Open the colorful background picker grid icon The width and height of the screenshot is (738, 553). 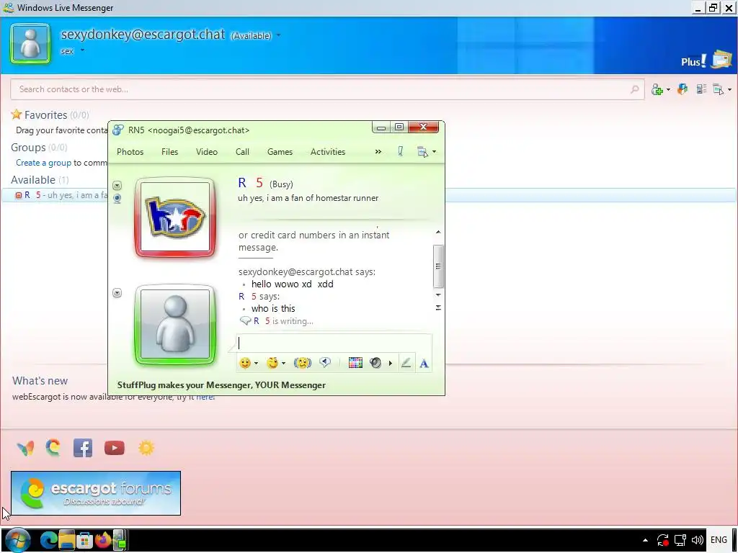(355, 363)
